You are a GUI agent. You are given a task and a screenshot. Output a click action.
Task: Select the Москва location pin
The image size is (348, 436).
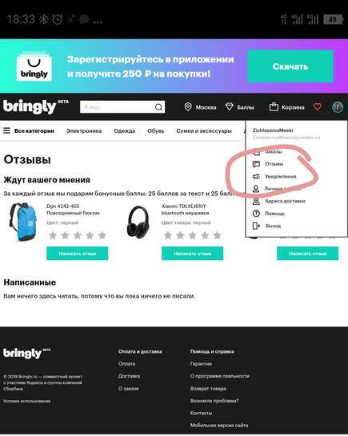(x=188, y=106)
